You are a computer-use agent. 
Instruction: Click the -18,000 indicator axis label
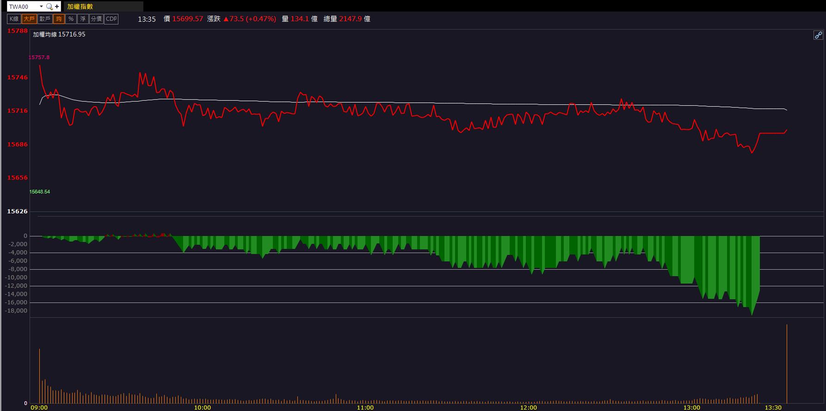17,311
